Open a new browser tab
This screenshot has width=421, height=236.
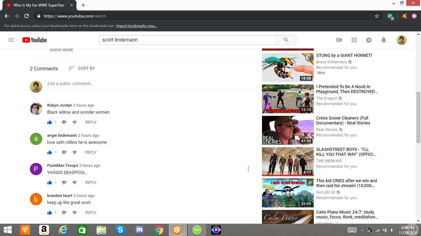coord(83,5)
